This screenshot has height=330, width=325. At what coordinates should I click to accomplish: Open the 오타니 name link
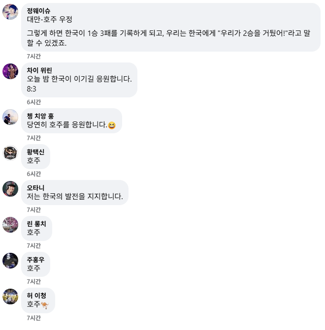pos(35,188)
